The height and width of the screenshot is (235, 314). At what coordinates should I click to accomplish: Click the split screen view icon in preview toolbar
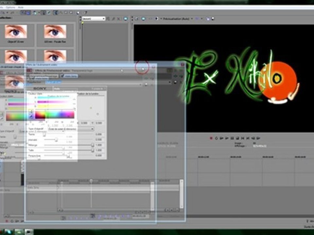coord(157,19)
